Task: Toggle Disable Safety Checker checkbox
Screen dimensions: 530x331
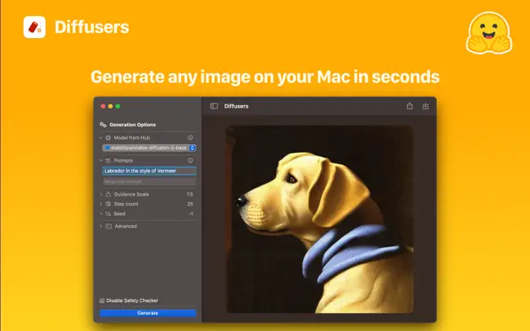Action: (x=102, y=301)
